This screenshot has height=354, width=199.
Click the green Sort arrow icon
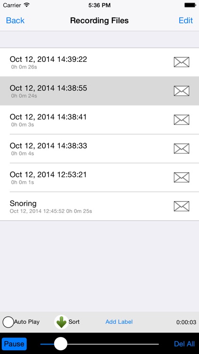tap(61, 322)
